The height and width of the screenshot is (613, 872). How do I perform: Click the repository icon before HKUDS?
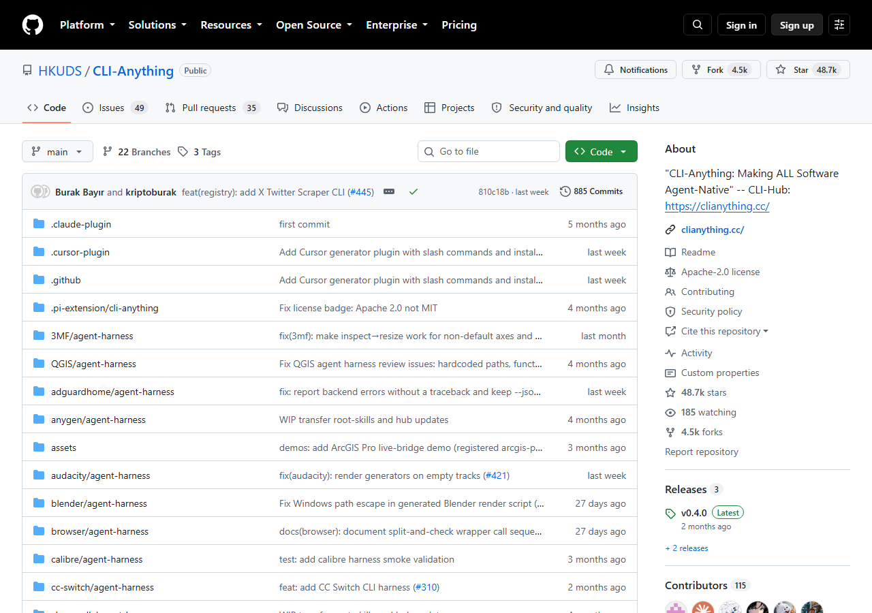click(x=27, y=71)
